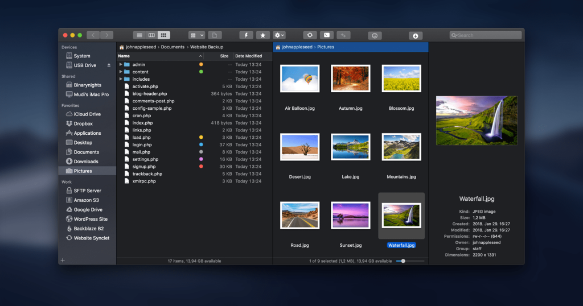Open the gear action dropdown menu
Viewport: 583px width, 306px height.
(x=279, y=35)
